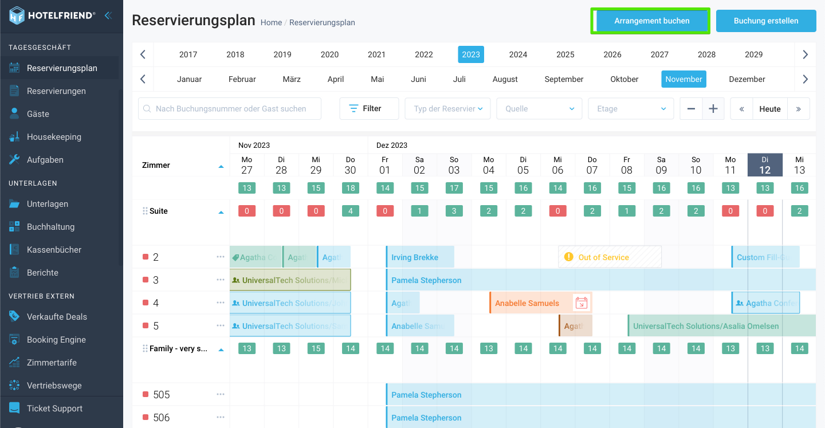The width and height of the screenshot is (825, 428).
Task: Show later years with right arrow
Action: click(805, 54)
